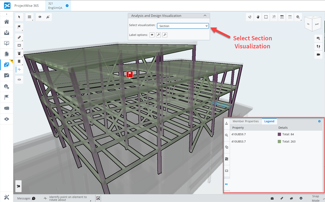
Task: Toggle Snap Mode in status bar
Action: [315, 198]
